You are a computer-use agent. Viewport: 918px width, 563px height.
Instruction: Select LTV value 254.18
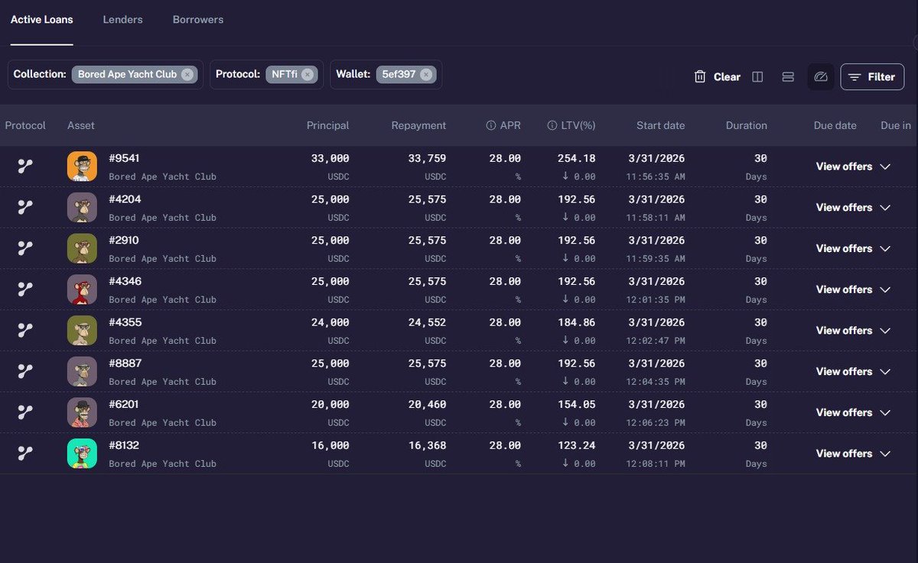coord(577,158)
